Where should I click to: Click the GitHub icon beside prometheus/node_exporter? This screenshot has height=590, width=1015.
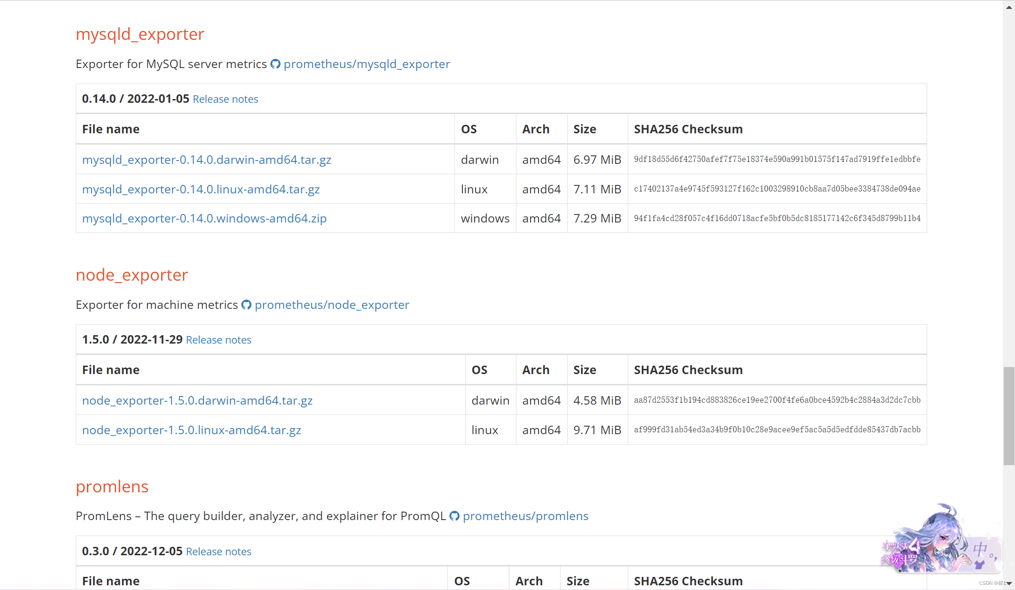[x=246, y=305]
